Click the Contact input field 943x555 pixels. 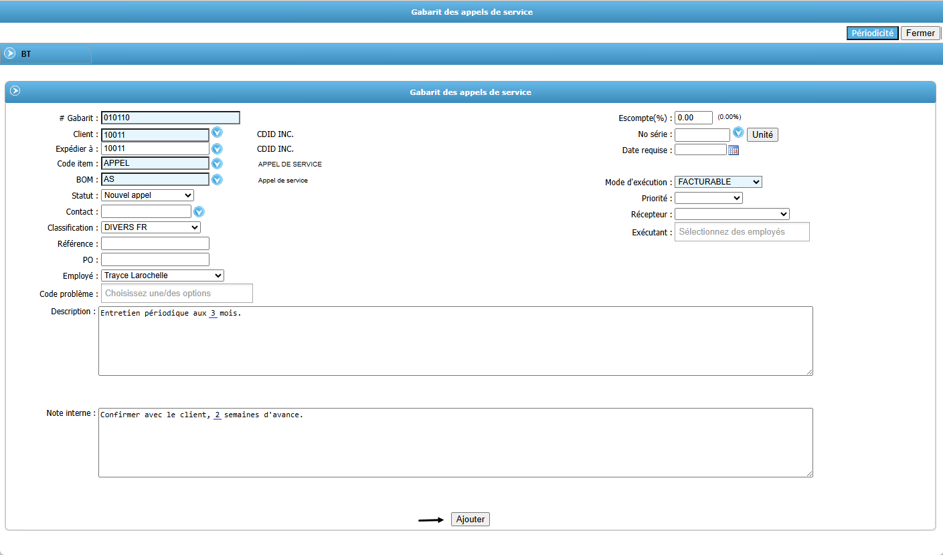(x=146, y=211)
